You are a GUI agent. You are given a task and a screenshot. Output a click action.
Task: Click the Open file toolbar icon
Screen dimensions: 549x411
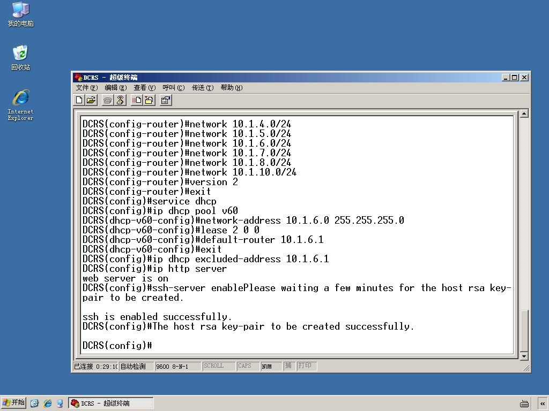point(91,100)
